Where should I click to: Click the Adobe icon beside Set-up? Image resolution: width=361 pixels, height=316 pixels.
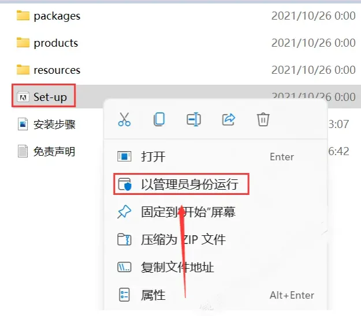pos(23,97)
